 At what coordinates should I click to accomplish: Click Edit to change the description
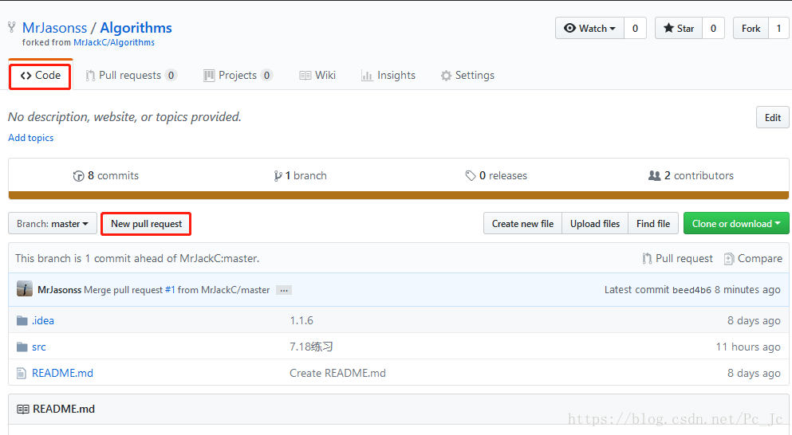(772, 118)
